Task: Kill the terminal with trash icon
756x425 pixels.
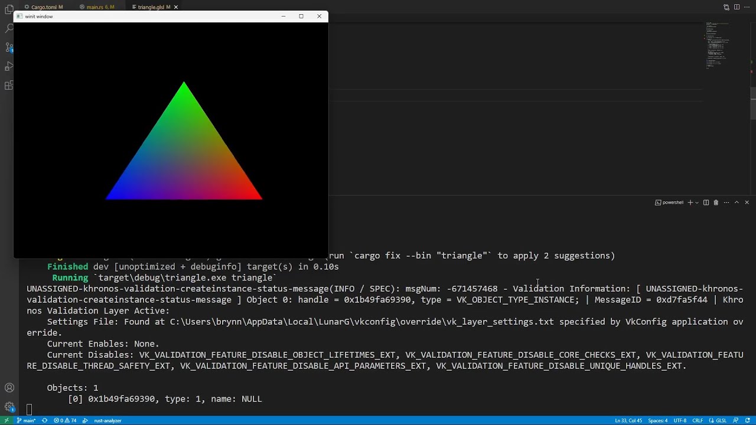Action: pos(716,202)
